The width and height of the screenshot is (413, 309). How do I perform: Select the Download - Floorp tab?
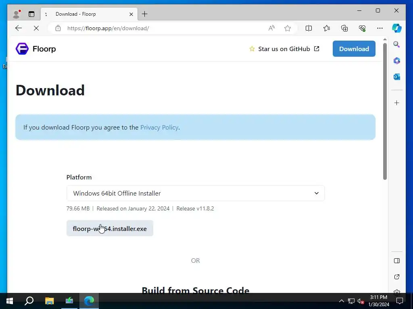[x=88, y=14]
